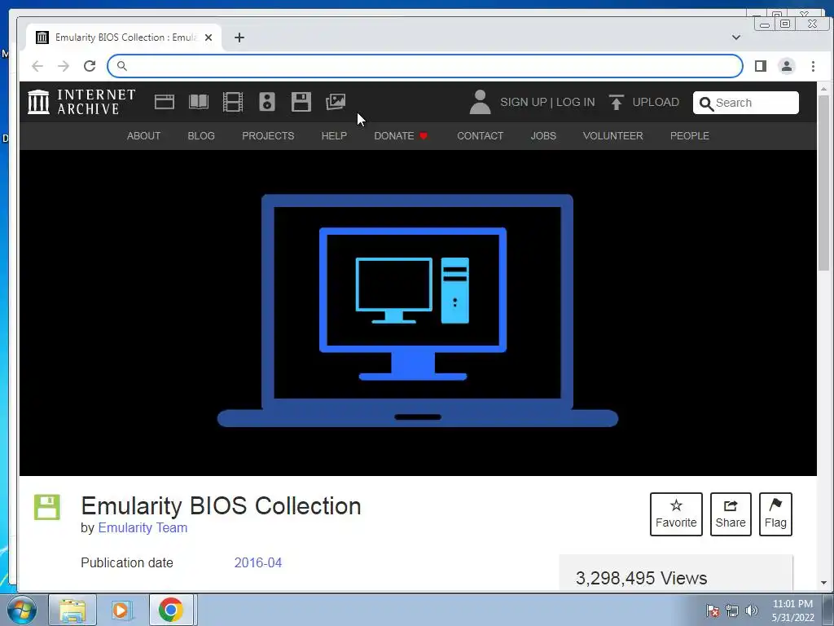
Task: Click the scrollbar up arrow
Action: [x=823, y=88]
